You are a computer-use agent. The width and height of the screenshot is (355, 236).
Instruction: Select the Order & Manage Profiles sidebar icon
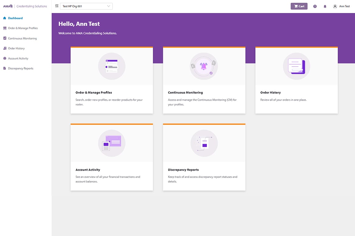[4, 28]
